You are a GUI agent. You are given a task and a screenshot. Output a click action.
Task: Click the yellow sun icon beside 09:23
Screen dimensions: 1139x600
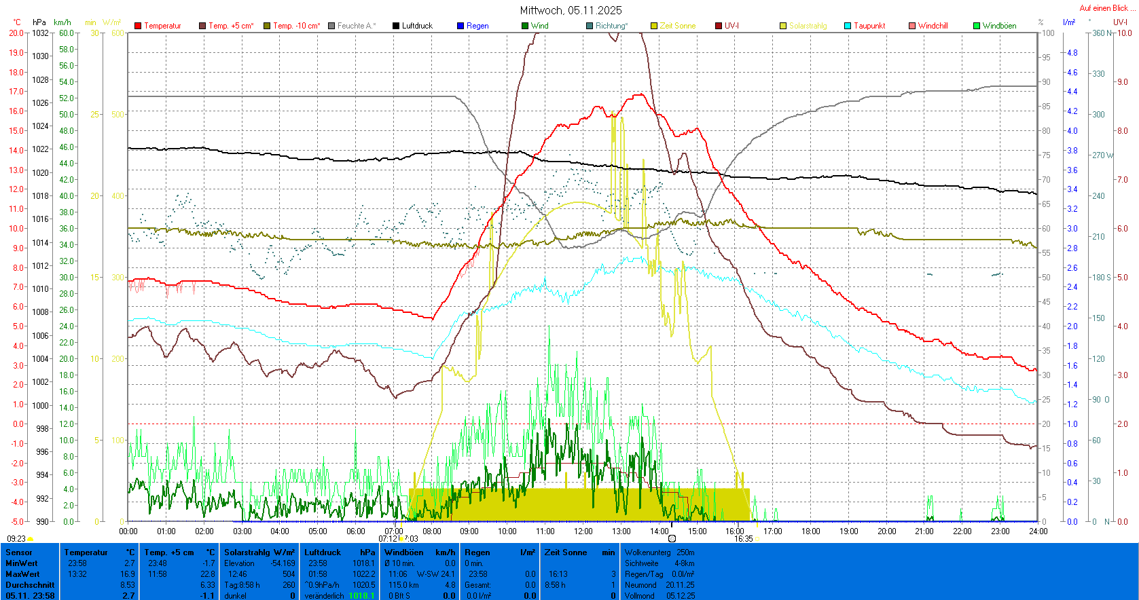(x=31, y=539)
